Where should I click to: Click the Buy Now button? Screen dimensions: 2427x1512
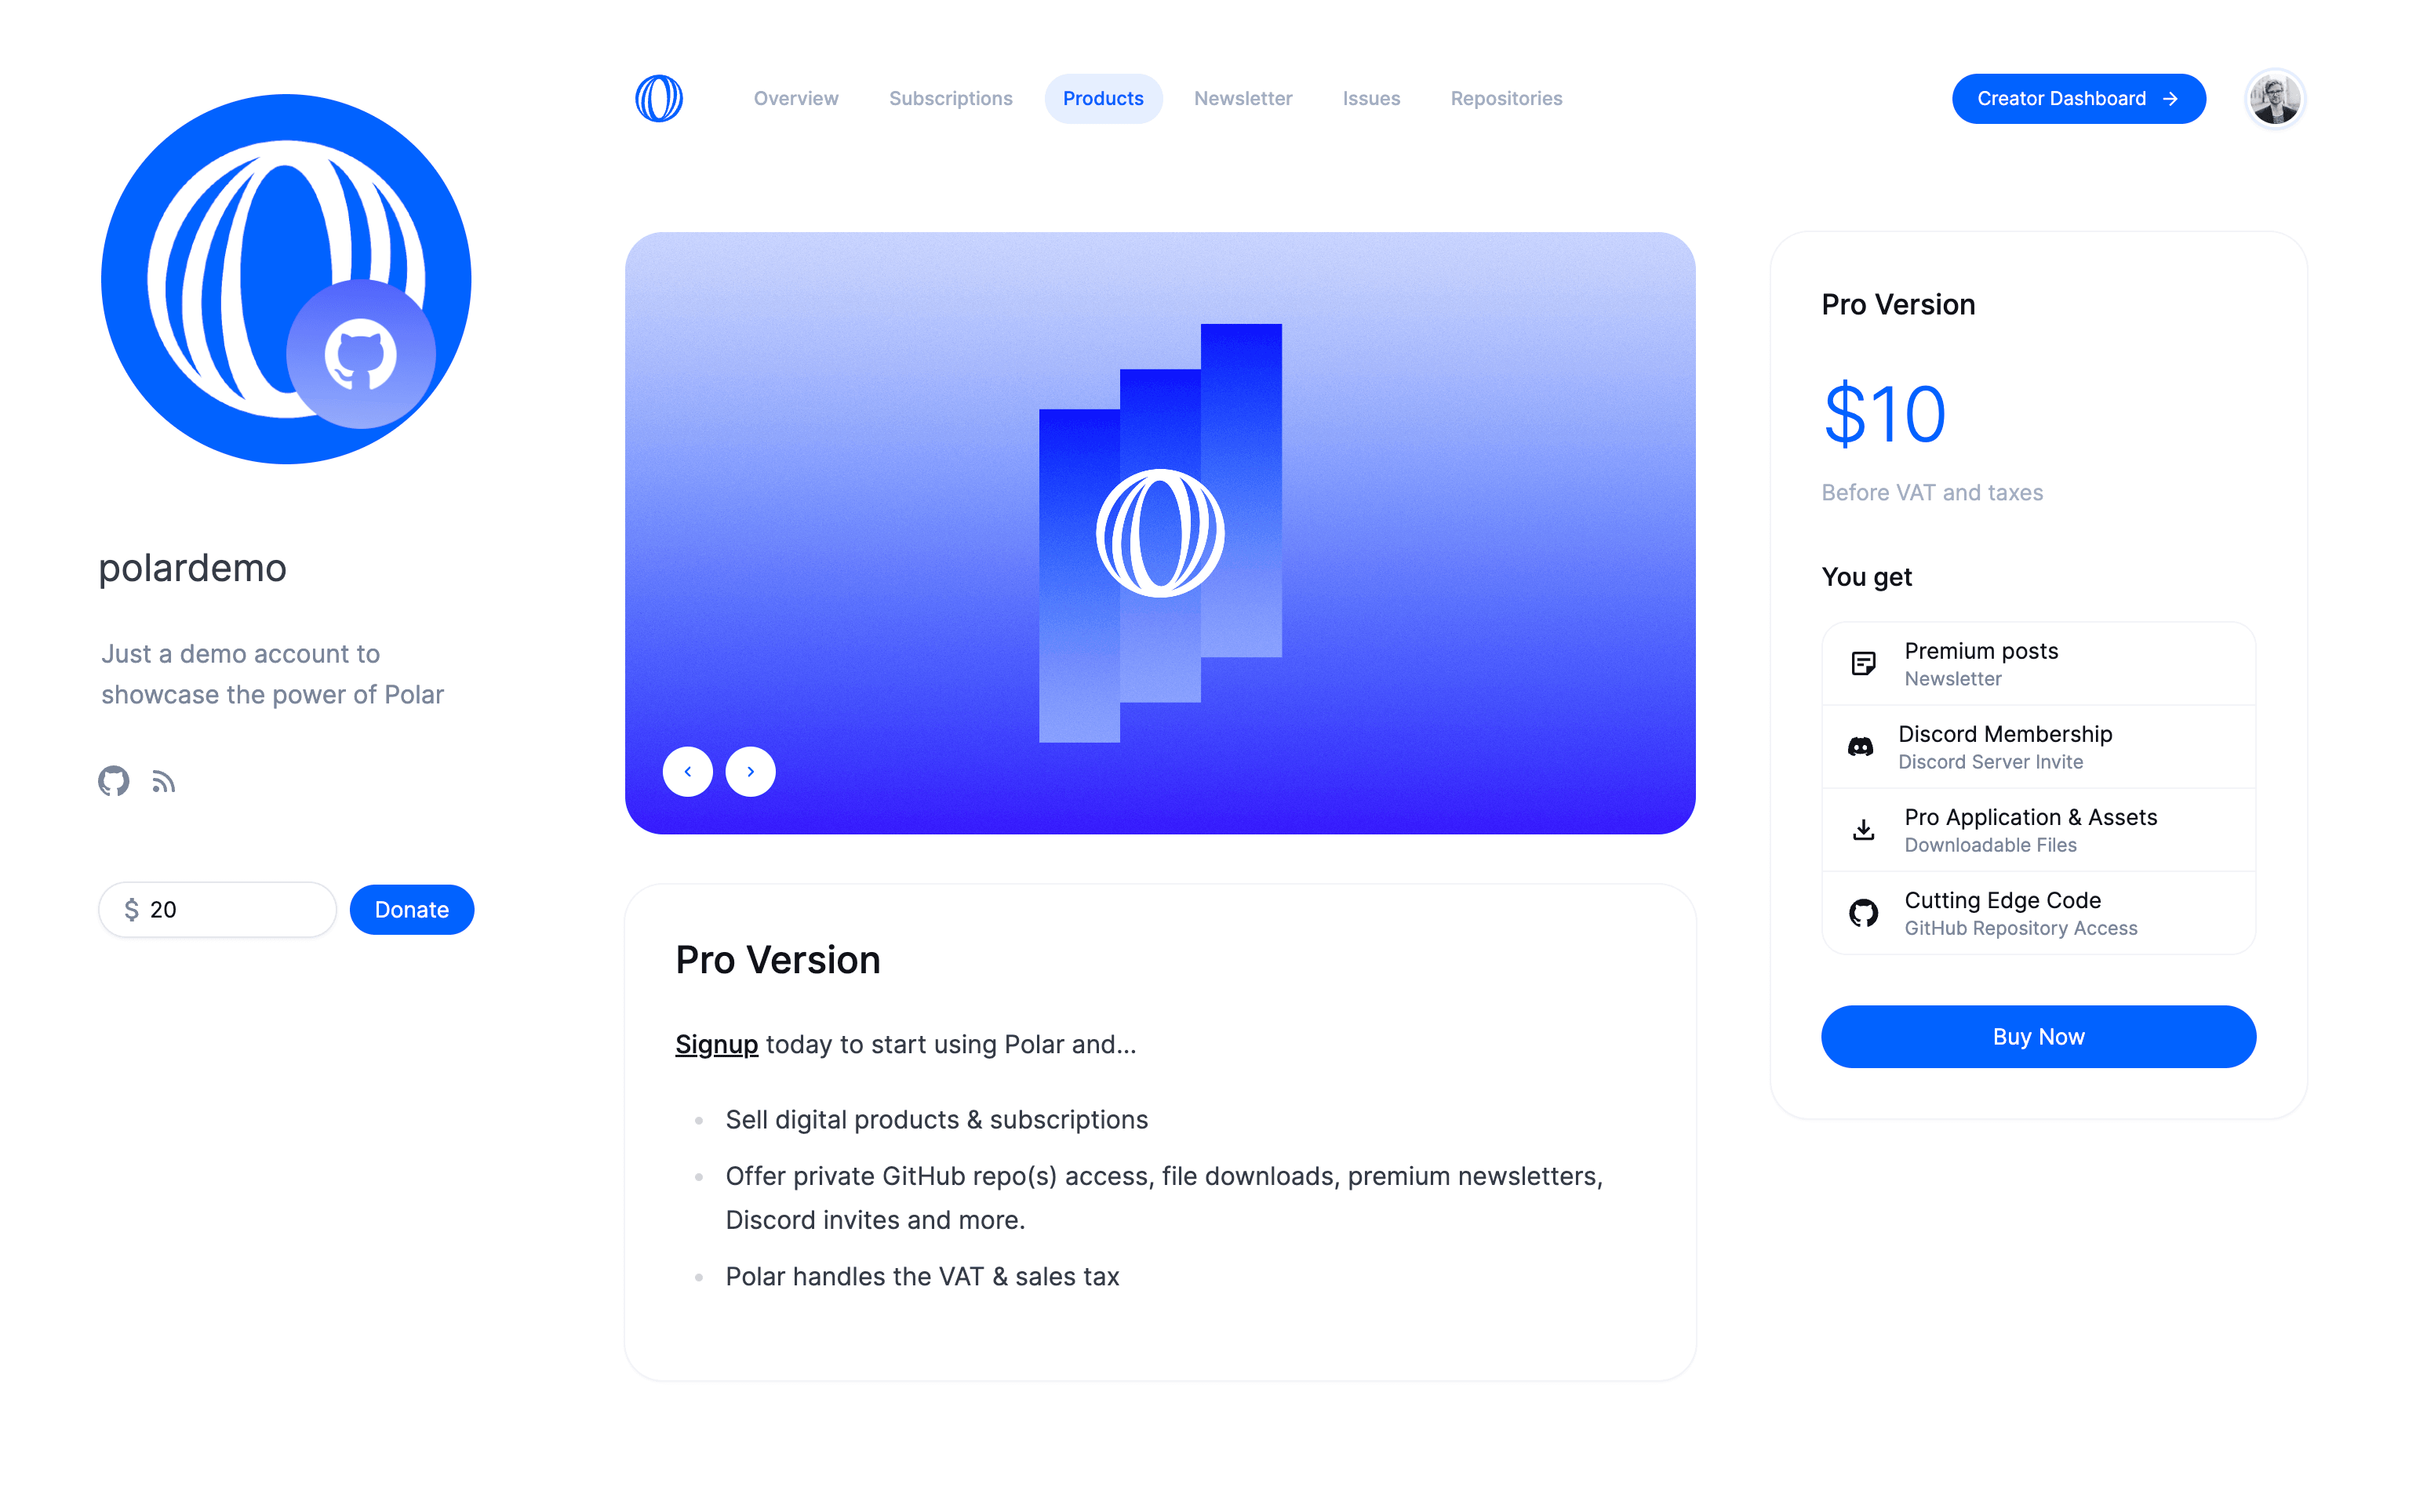2039,1034
